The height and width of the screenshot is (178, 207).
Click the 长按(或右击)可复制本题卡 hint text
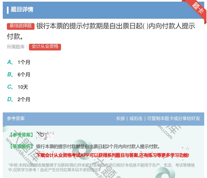tap(158, 118)
